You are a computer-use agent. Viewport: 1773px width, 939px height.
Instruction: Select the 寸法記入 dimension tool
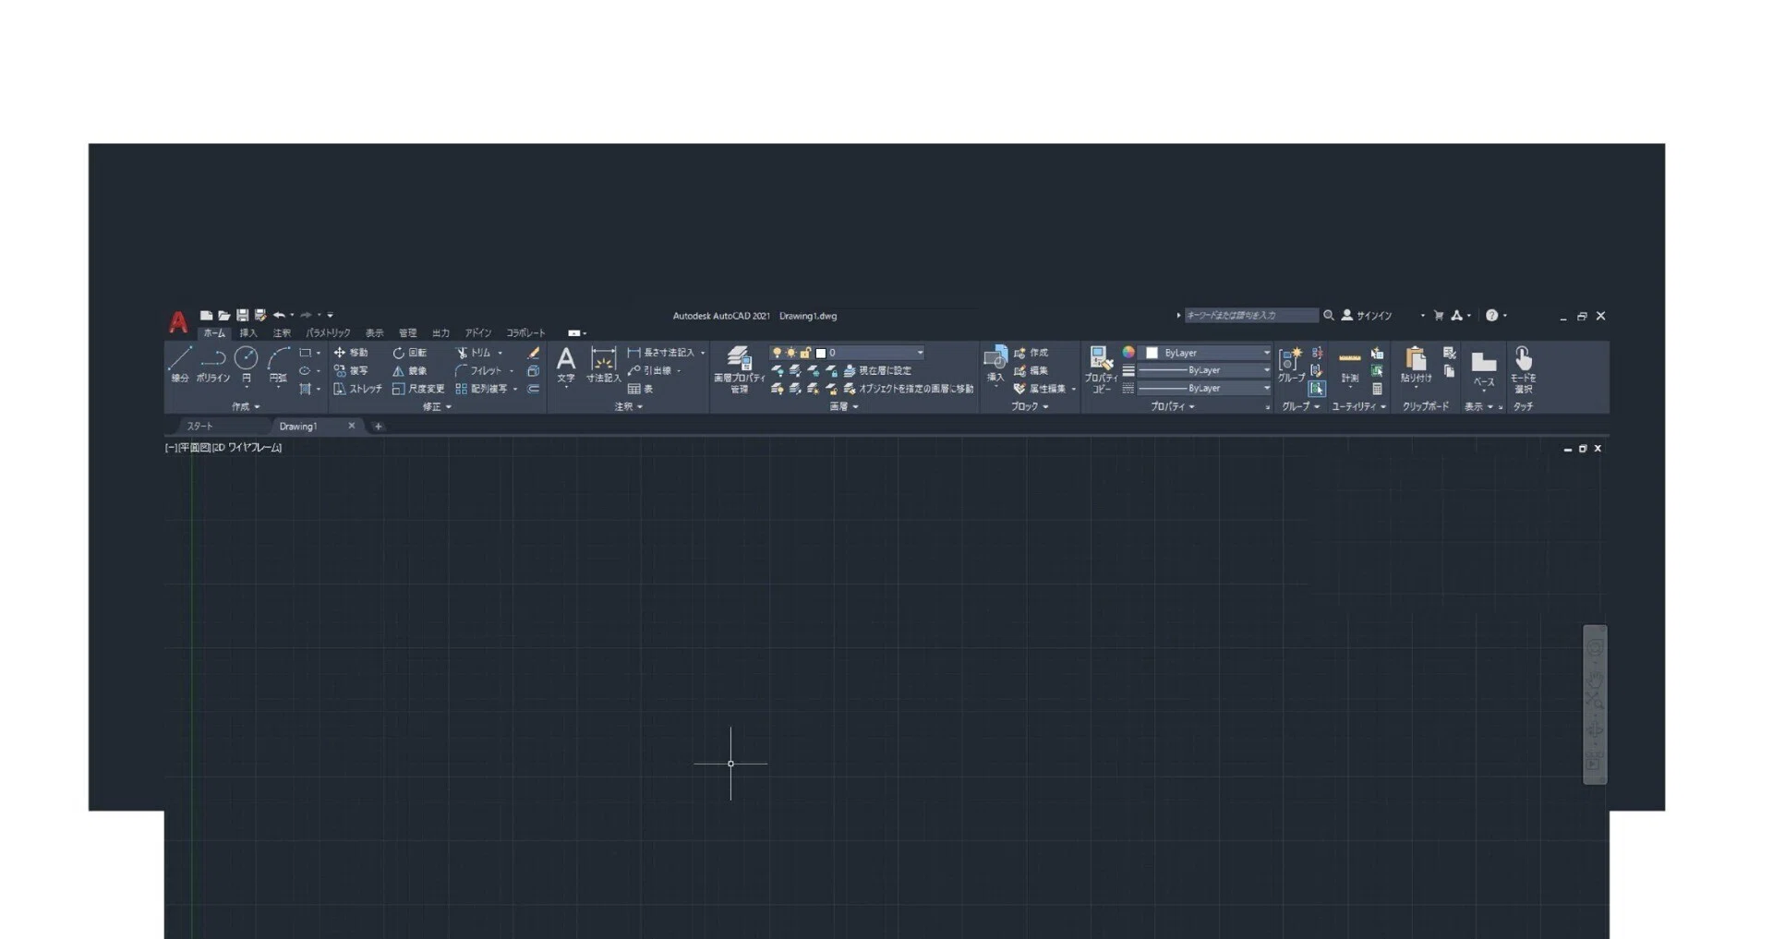tap(604, 365)
